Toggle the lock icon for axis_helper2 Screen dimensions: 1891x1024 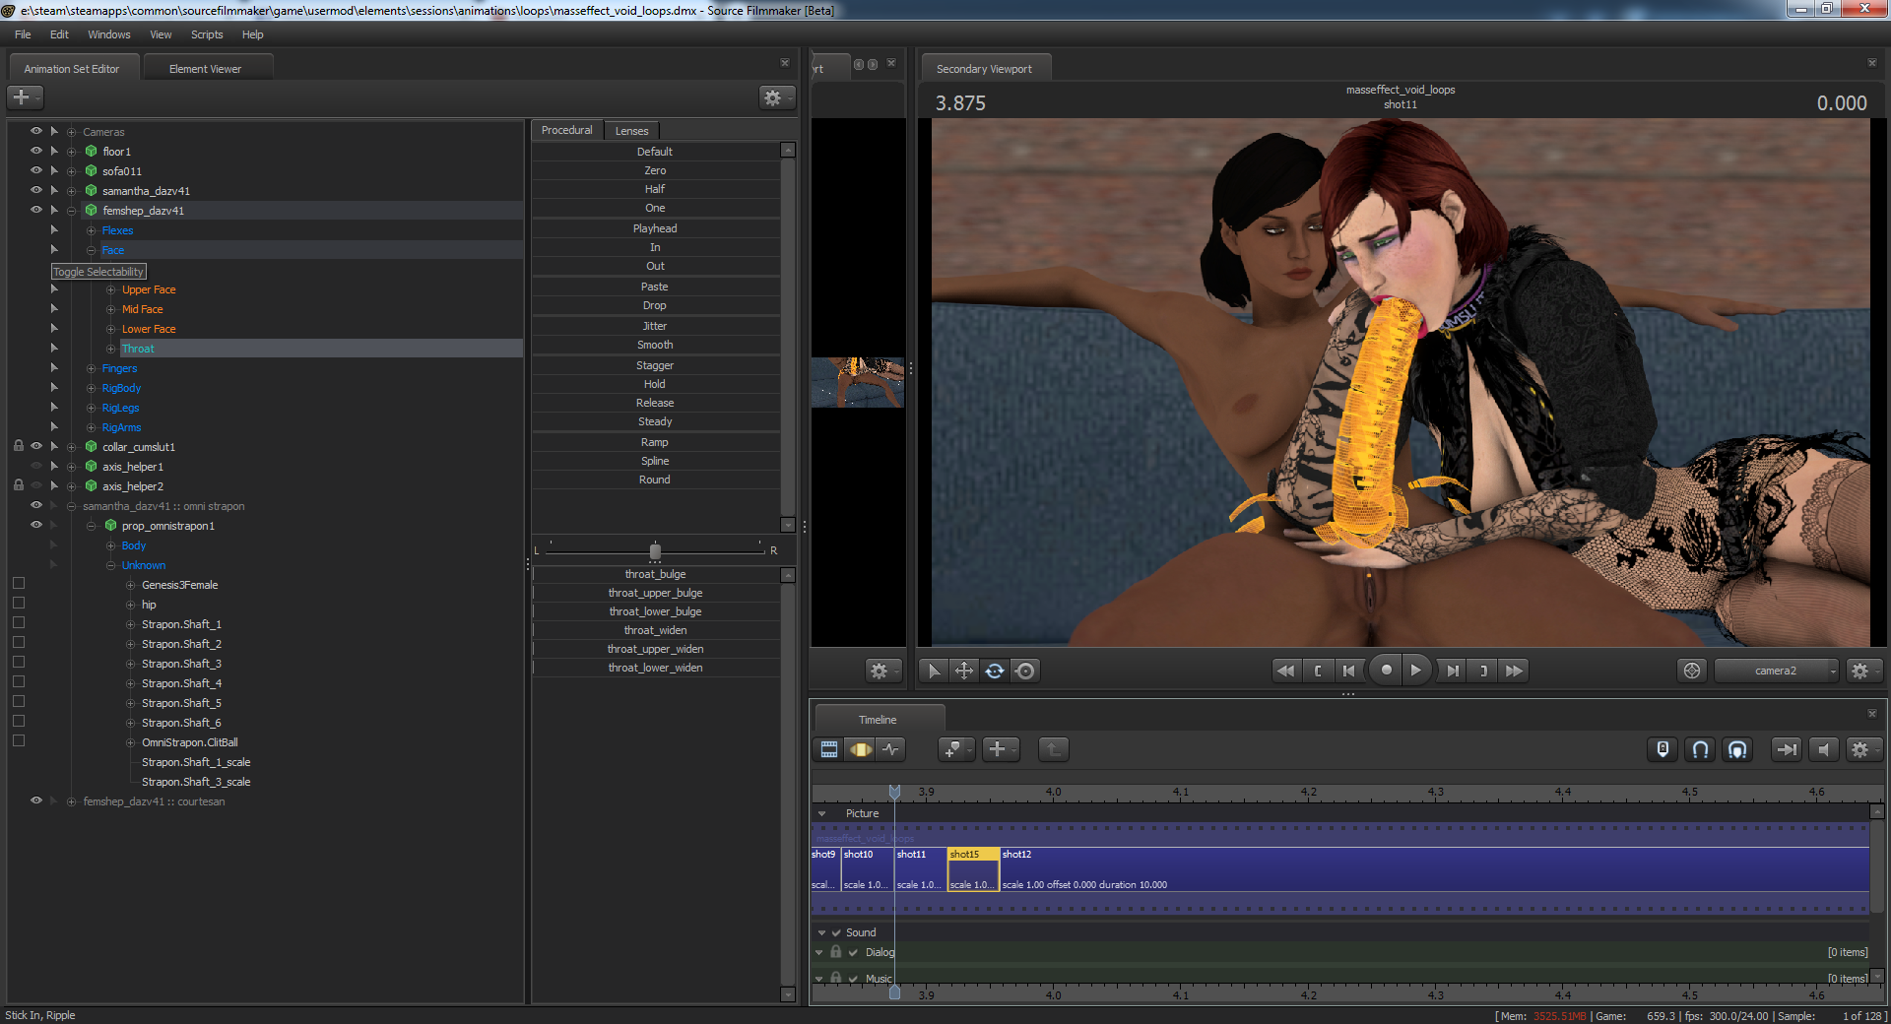pos(19,485)
